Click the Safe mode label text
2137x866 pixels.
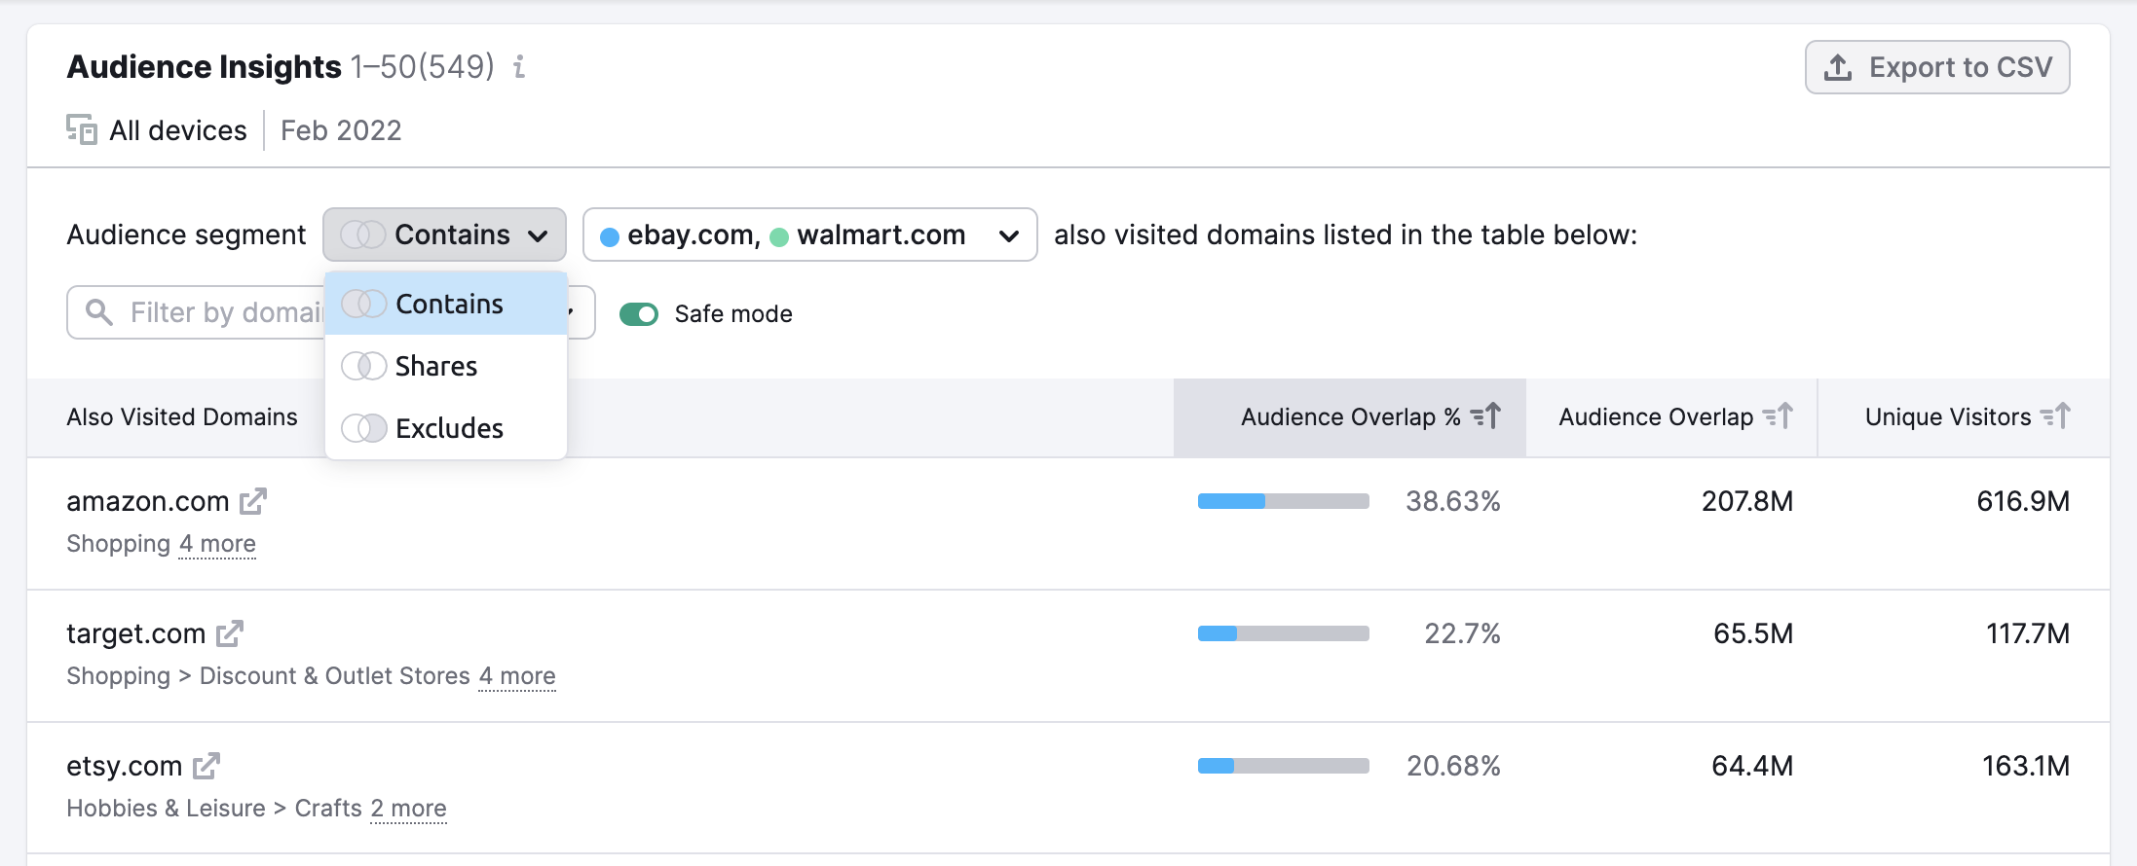pyautogui.click(x=733, y=314)
